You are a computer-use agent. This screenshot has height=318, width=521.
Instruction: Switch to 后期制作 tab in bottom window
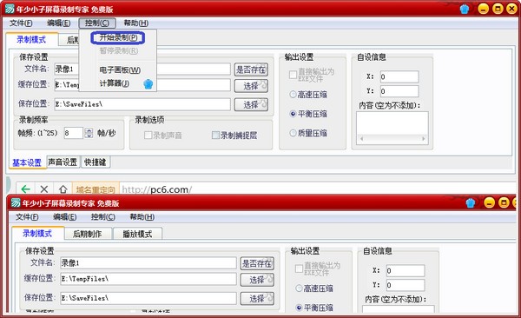pyautogui.click(x=88, y=234)
